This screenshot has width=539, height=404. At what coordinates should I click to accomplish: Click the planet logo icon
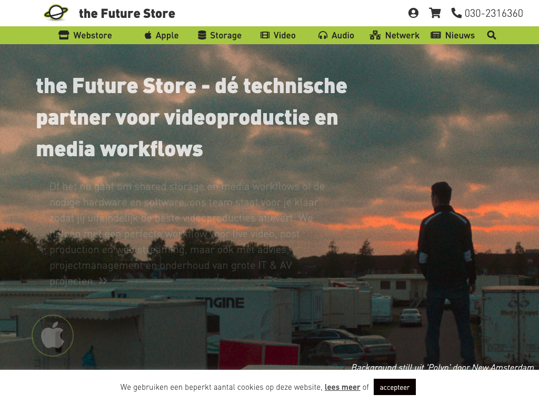pos(56,13)
